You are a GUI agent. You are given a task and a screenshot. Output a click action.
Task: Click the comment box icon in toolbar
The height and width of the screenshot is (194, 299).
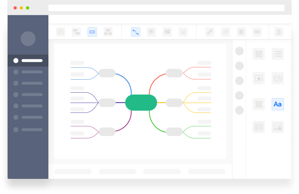tap(257, 32)
